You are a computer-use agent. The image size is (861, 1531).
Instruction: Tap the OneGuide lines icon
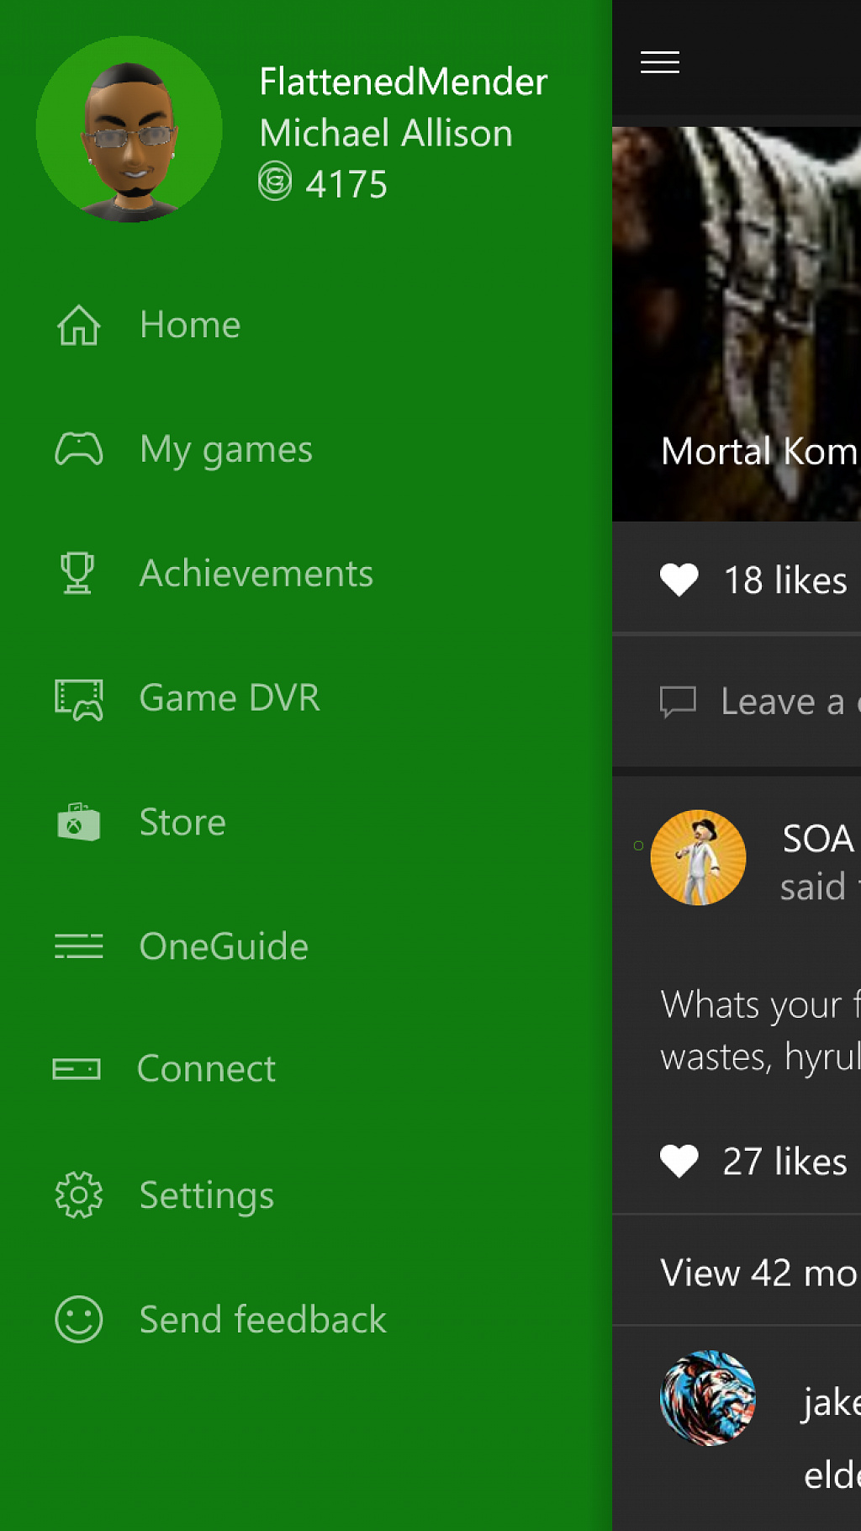(x=78, y=946)
